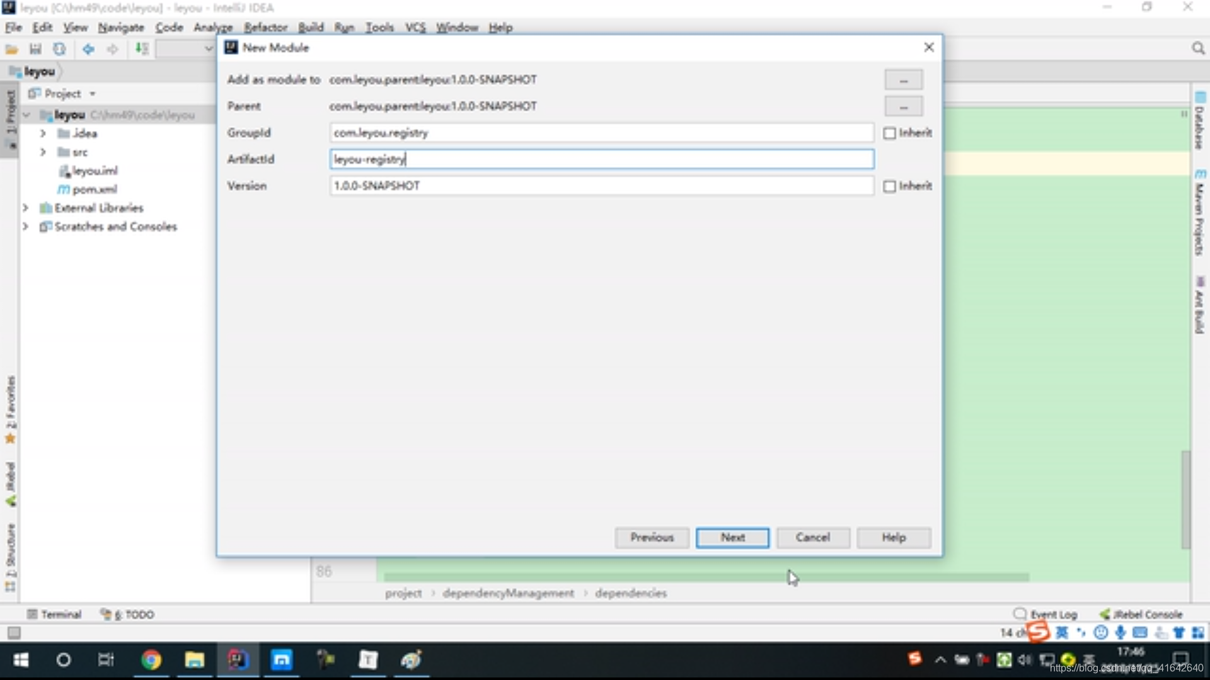Image resolution: width=1210 pixels, height=680 pixels.
Task: Toggle tool window buttons in status bar corner
Action: click(14, 632)
